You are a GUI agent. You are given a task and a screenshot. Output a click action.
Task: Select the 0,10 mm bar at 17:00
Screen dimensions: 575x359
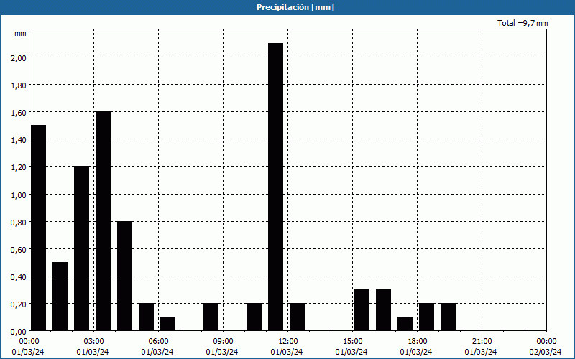pyautogui.click(x=405, y=324)
